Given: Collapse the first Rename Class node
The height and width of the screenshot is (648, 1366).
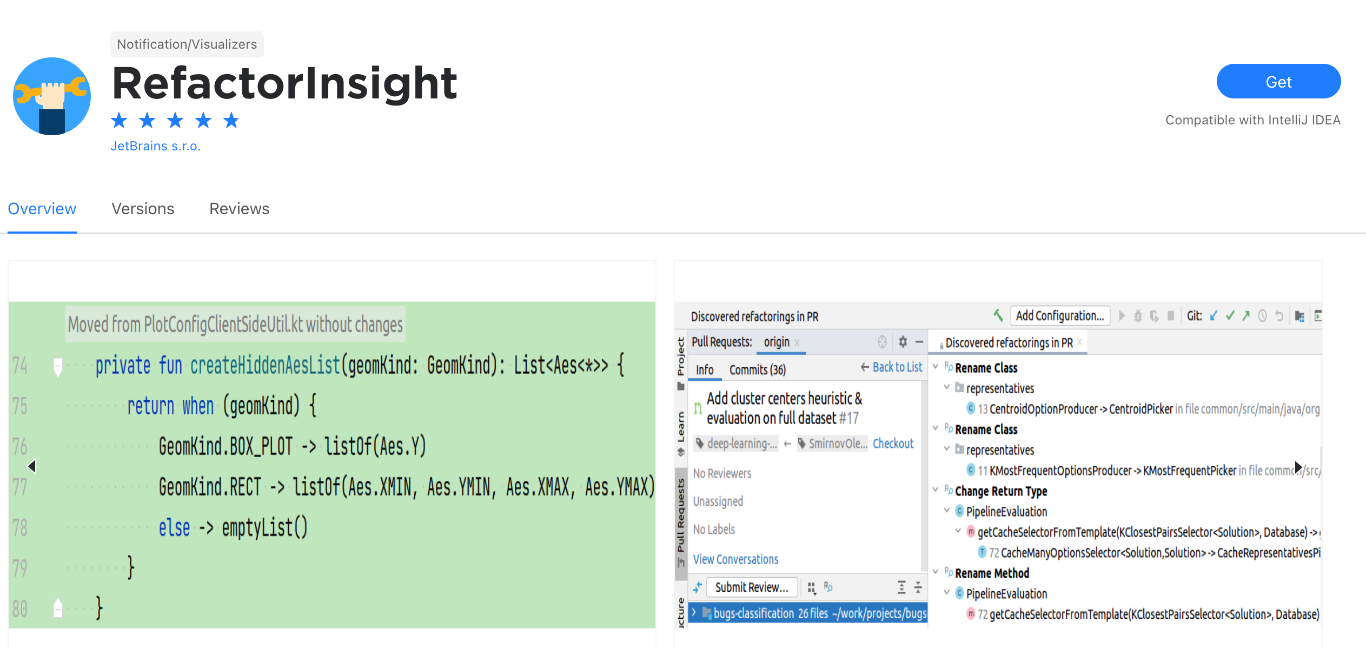Looking at the screenshot, I should [x=937, y=367].
